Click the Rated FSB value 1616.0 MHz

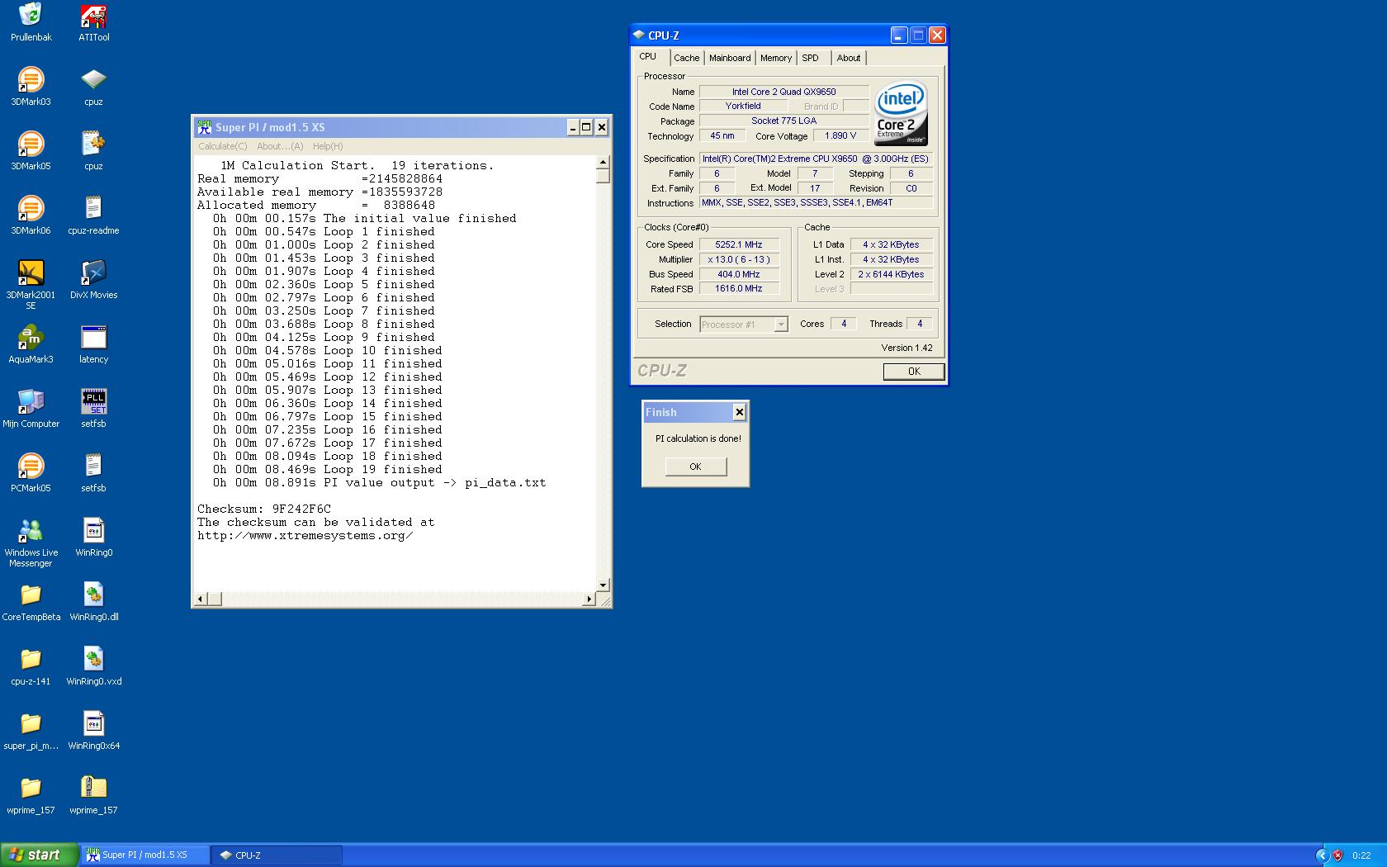point(739,288)
